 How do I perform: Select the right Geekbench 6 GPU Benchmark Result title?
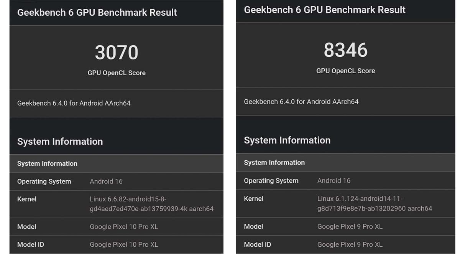[x=325, y=10]
